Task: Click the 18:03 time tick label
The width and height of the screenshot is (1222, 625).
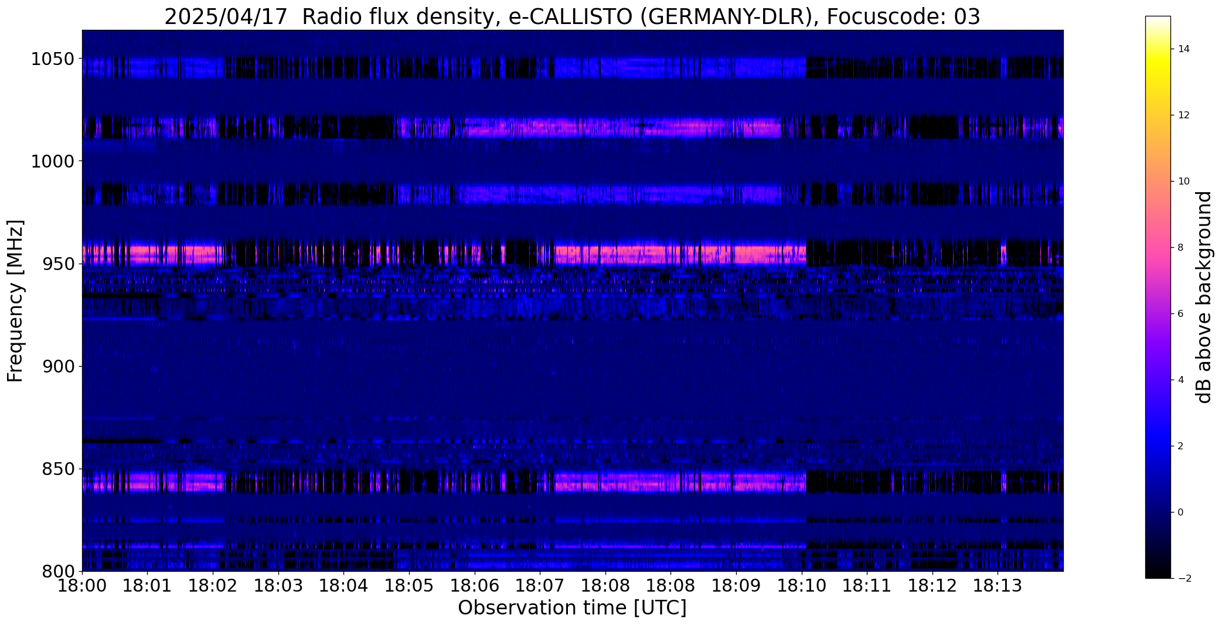Action: [x=278, y=585]
